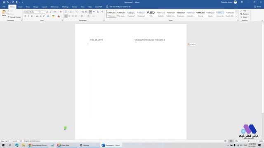This screenshot has width=264, height=148.
Task: Switch to the Insert tab
Action: (20, 7)
